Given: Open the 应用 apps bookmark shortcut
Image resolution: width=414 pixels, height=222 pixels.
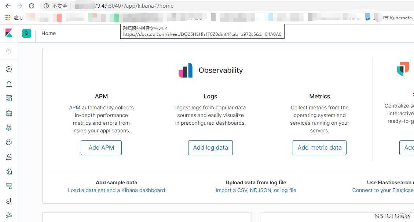Looking at the screenshot, I should click(14, 18).
